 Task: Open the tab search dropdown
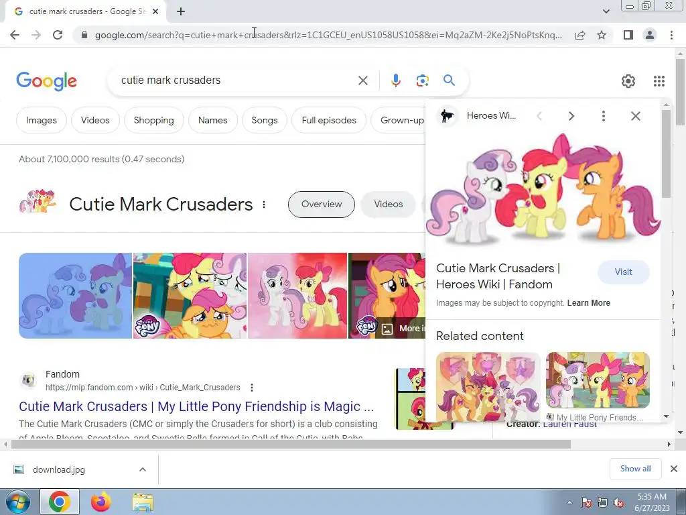click(x=606, y=11)
